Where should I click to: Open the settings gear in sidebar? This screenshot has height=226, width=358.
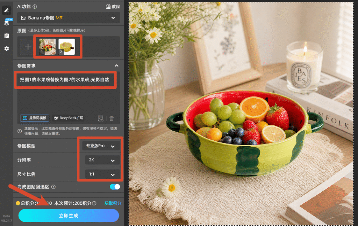tap(7, 48)
